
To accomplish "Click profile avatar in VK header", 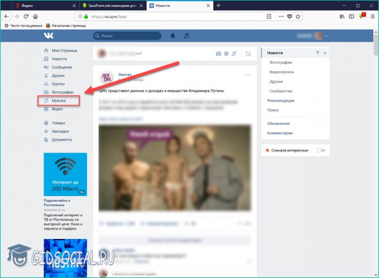I will point(318,36).
